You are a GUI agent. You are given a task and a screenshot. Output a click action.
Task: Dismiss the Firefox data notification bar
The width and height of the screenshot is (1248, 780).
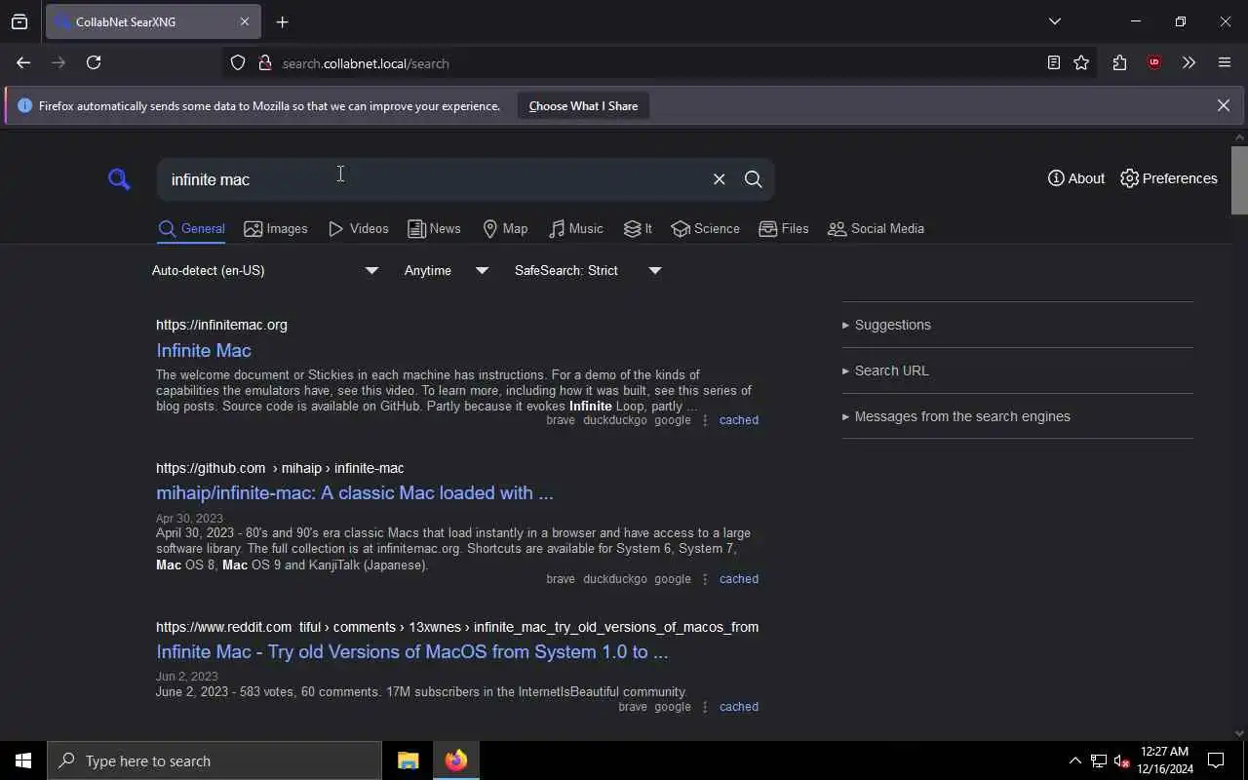click(1223, 105)
